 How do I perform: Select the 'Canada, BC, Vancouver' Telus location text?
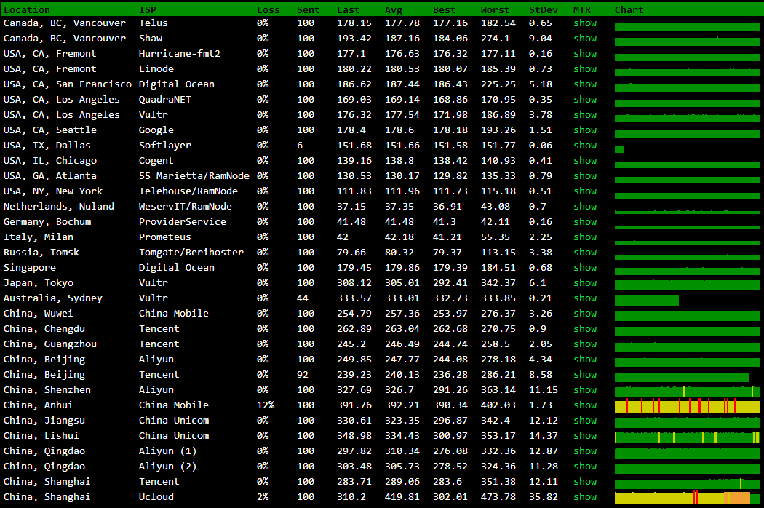[x=64, y=23]
